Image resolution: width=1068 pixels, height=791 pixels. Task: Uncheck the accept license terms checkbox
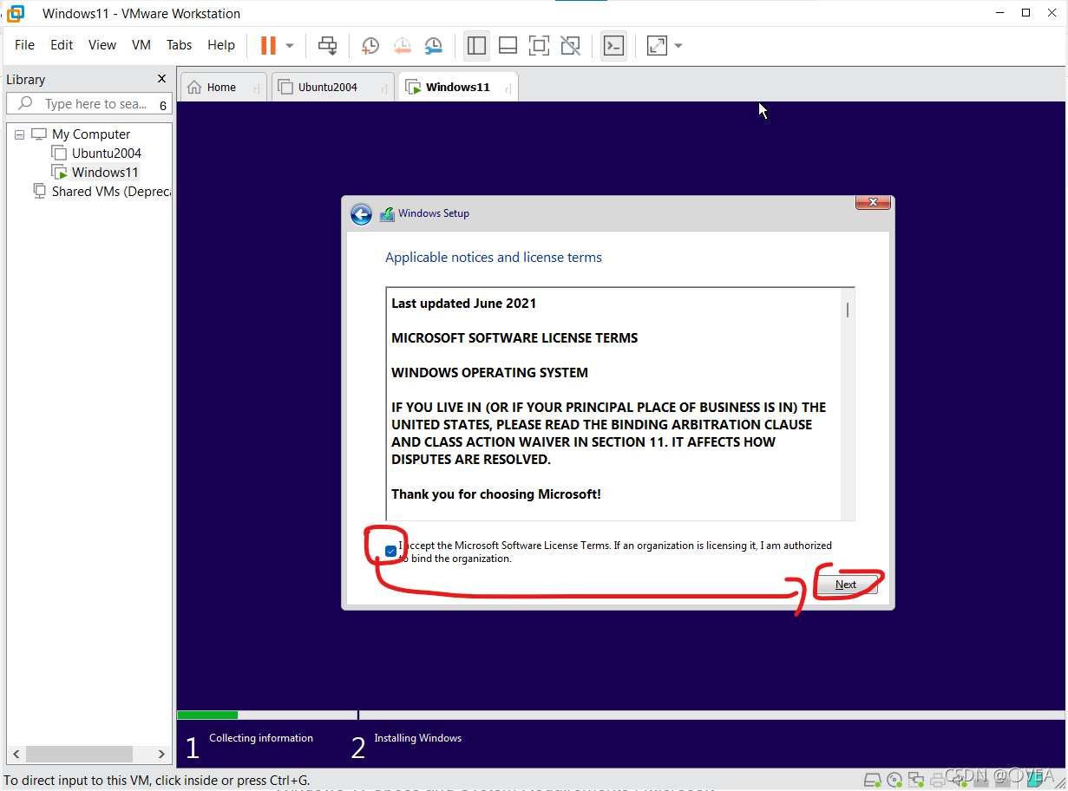point(390,551)
